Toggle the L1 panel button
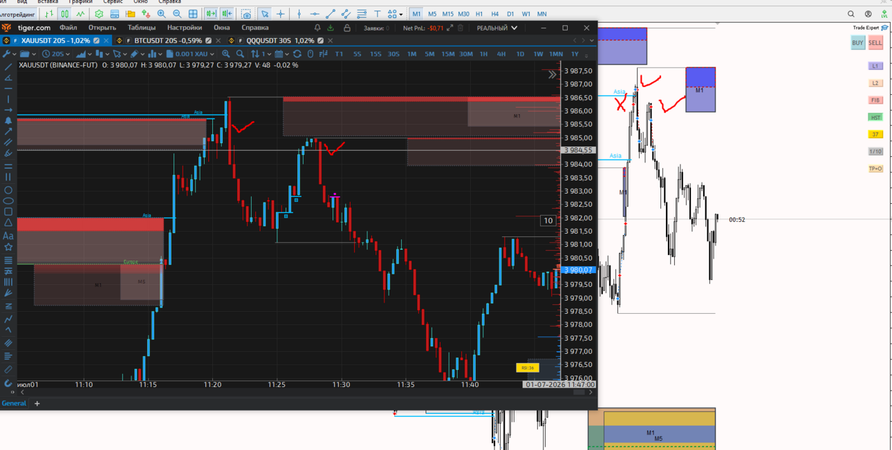Screen dimensions: 892x450 pos(875,66)
